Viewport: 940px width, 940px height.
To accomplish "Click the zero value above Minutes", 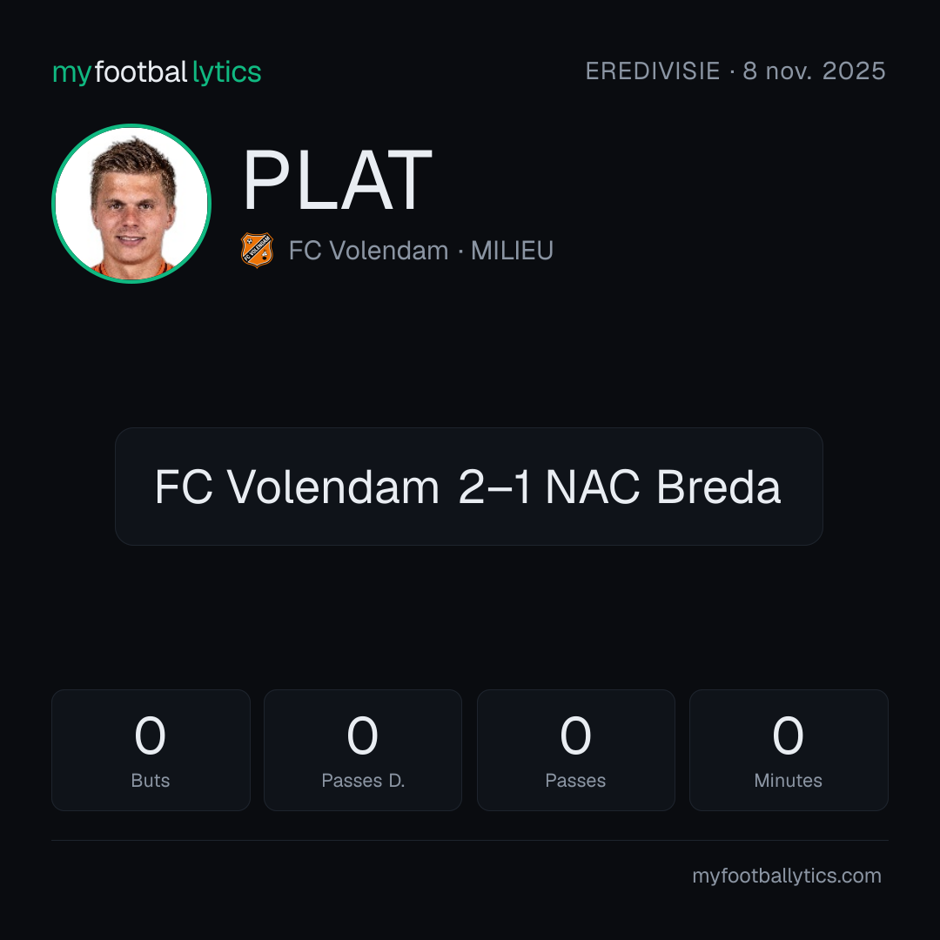I will pyautogui.click(x=788, y=735).
